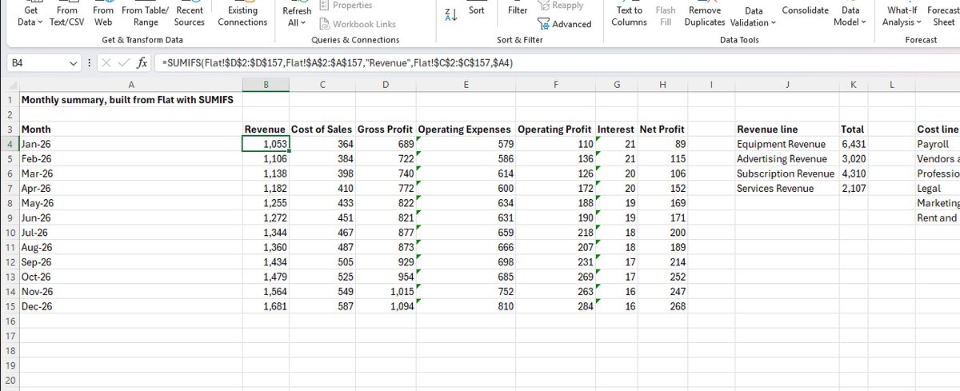
Task: Click the 'Revenue line' header cell
Action: (x=786, y=130)
